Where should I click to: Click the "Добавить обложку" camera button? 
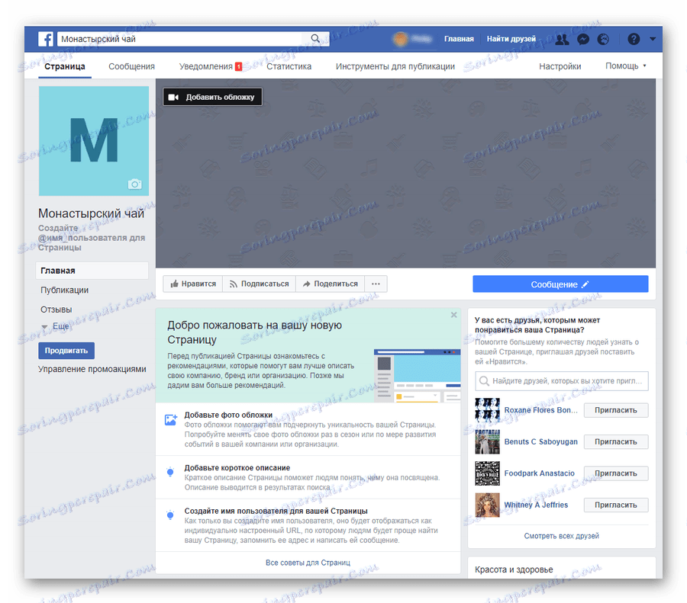pos(214,97)
